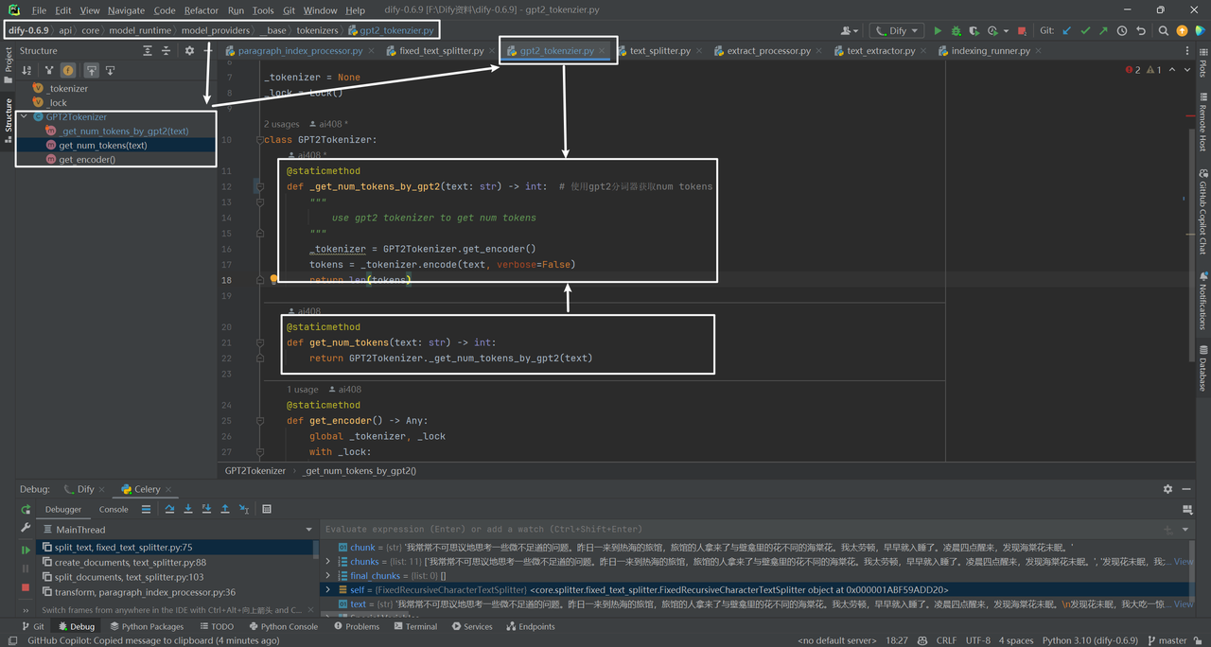The width and height of the screenshot is (1211, 647).
Task: Open the Refactor menu
Action: tap(201, 10)
